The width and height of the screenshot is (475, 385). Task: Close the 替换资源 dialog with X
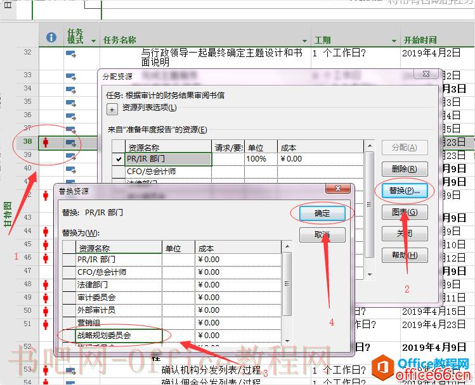[x=338, y=189]
